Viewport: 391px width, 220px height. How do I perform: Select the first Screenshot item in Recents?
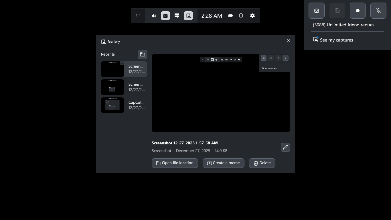point(124,69)
